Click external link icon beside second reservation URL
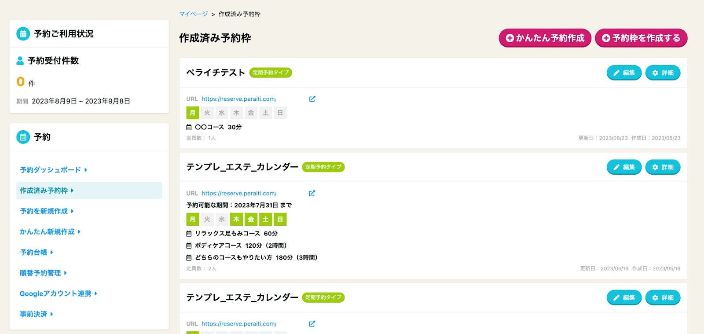The image size is (704, 334). [x=312, y=193]
